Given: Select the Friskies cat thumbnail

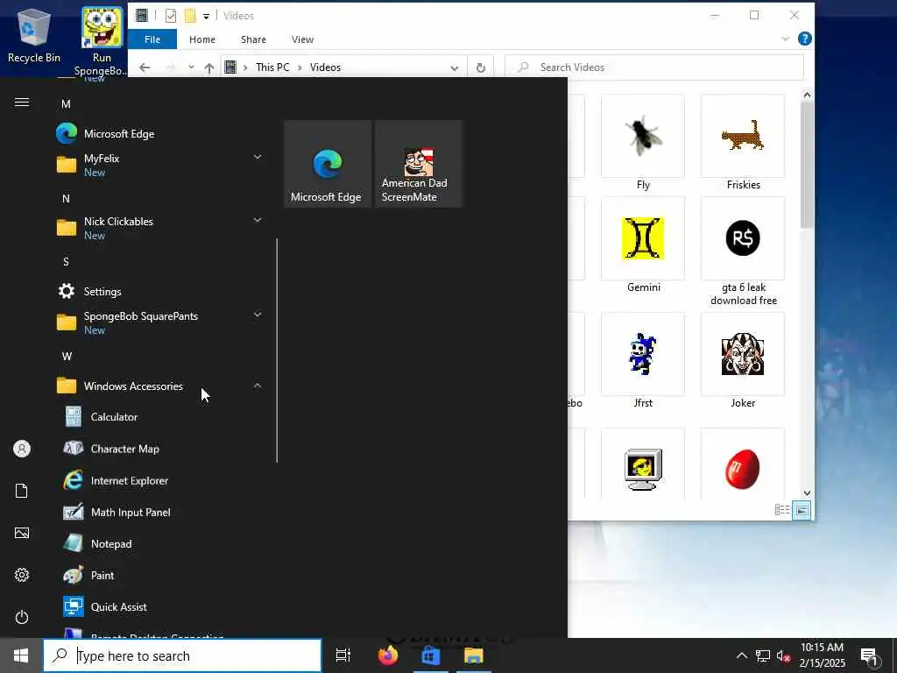Looking at the screenshot, I should [743, 143].
